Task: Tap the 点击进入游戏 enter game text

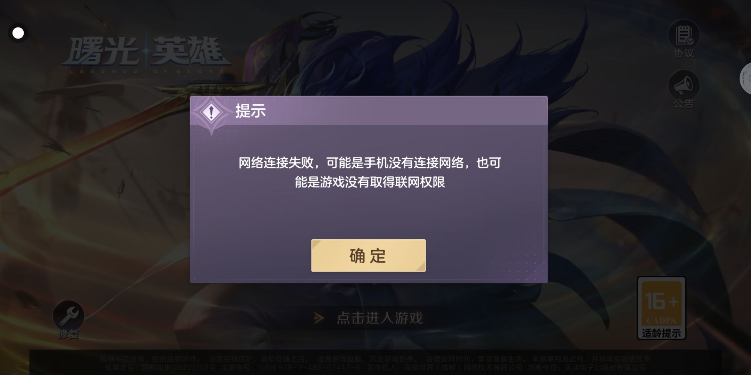Action: (380, 318)
